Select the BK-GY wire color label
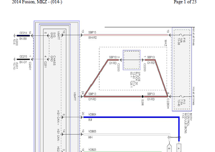 coord(23,62)
